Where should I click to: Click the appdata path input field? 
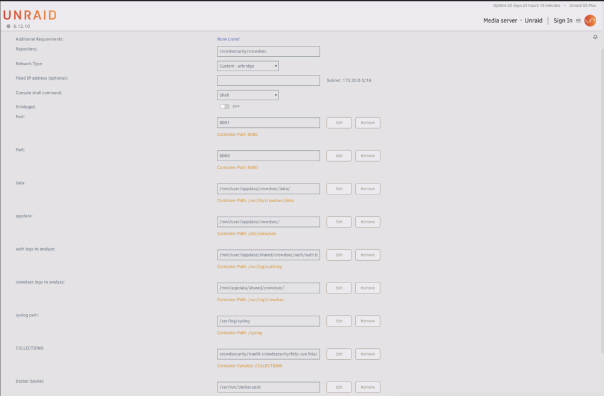268,222
